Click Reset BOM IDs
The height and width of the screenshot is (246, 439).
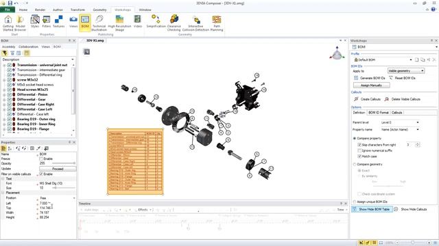[402, 78]
